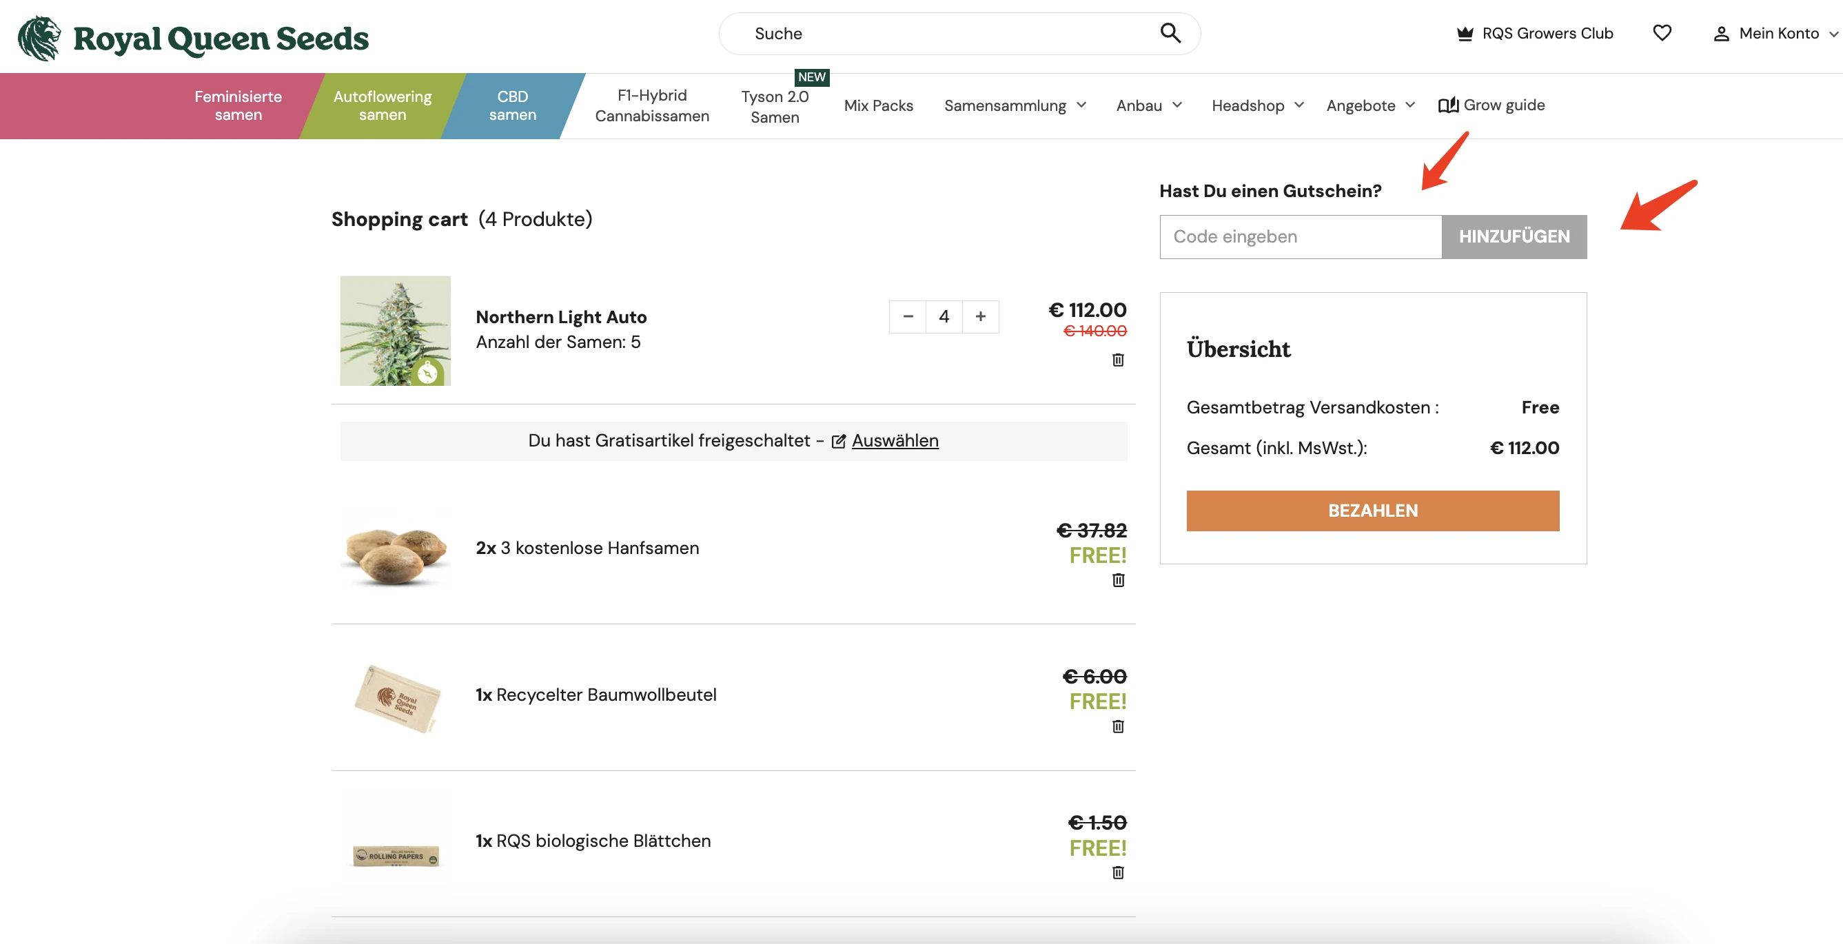Click the Royal Queen Seeds wordmark
The width and height of the screenshot is (1843, 944).
[221, 39]
